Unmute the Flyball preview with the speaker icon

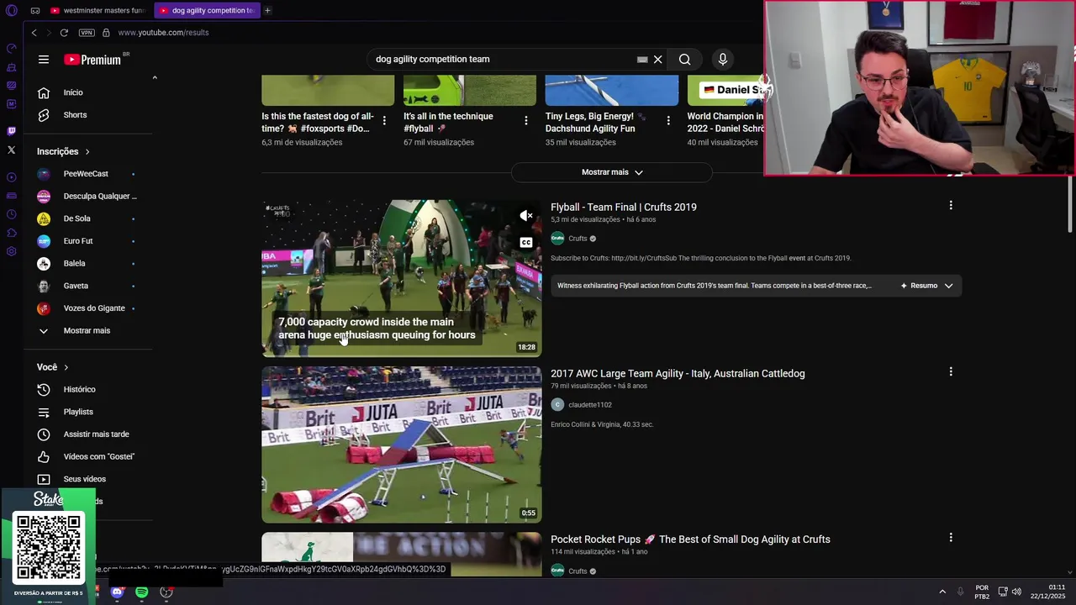click(x=526, y=216)
